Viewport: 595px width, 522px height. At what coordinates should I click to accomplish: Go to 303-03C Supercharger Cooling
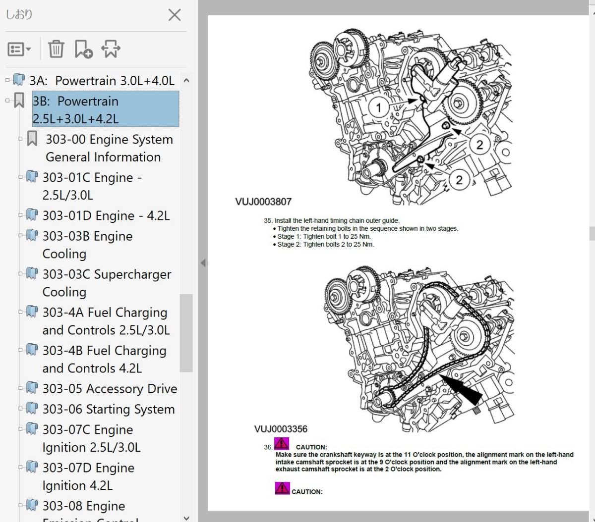tap(107, 283)
